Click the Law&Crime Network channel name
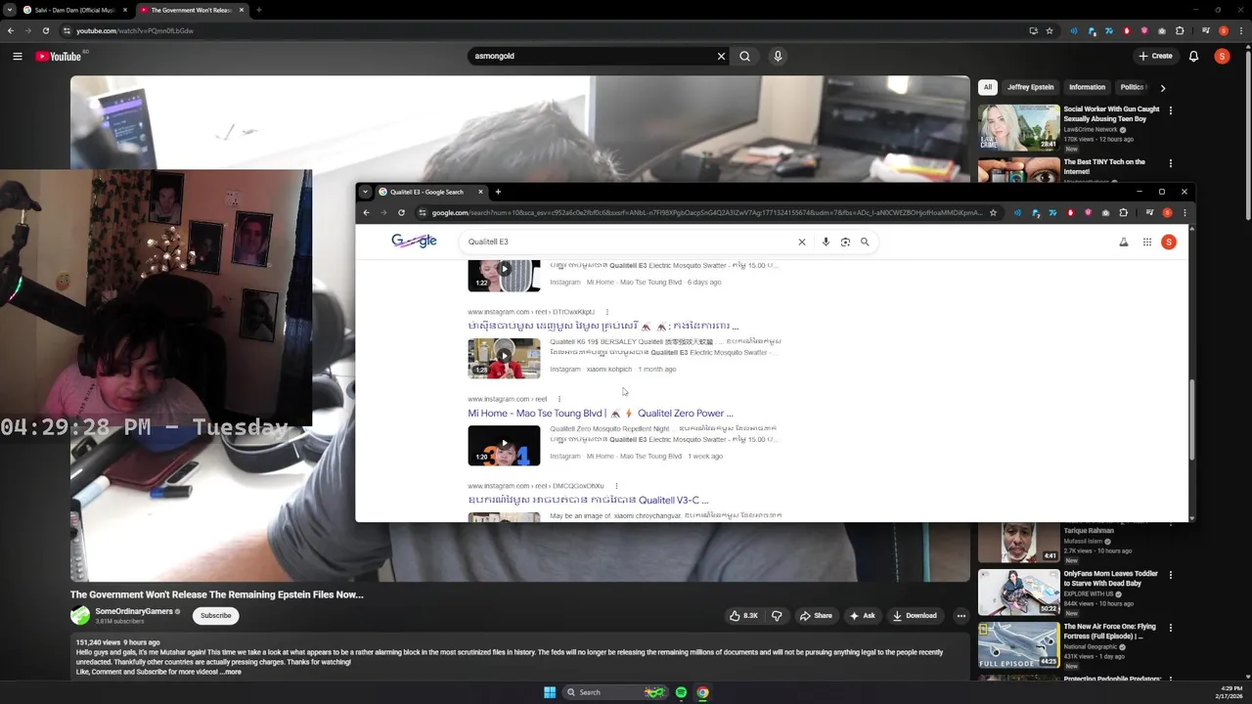Screen dimensions: 1252x704 1090,129
